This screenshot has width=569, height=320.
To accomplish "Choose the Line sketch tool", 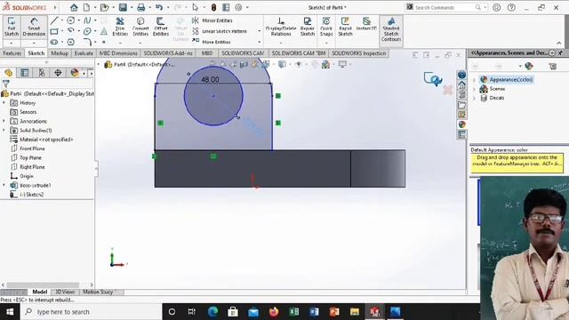I will (54, 20).
